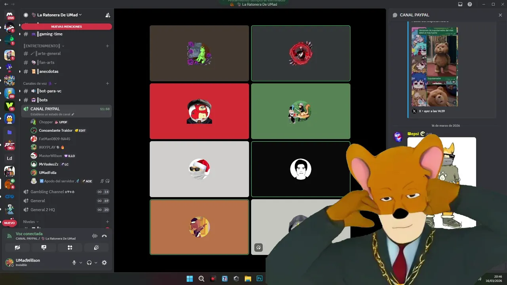This screenshot has width=507, height=285.
Task: Open the soundboard icon
Action: 96,247
